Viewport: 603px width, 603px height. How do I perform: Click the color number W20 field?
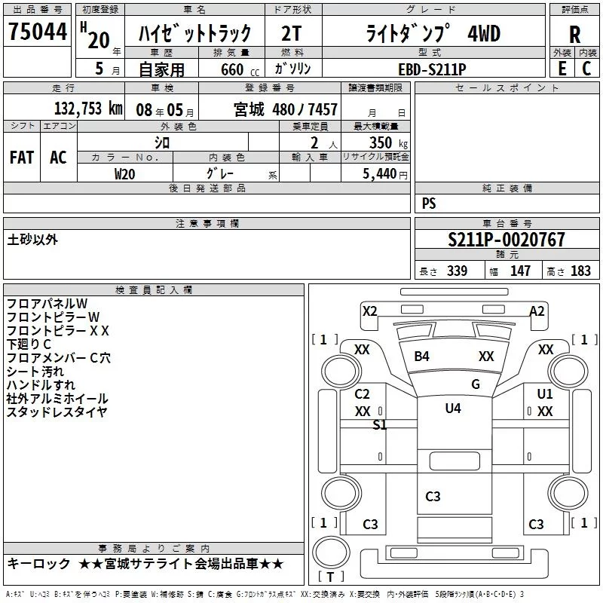(125, 173)
